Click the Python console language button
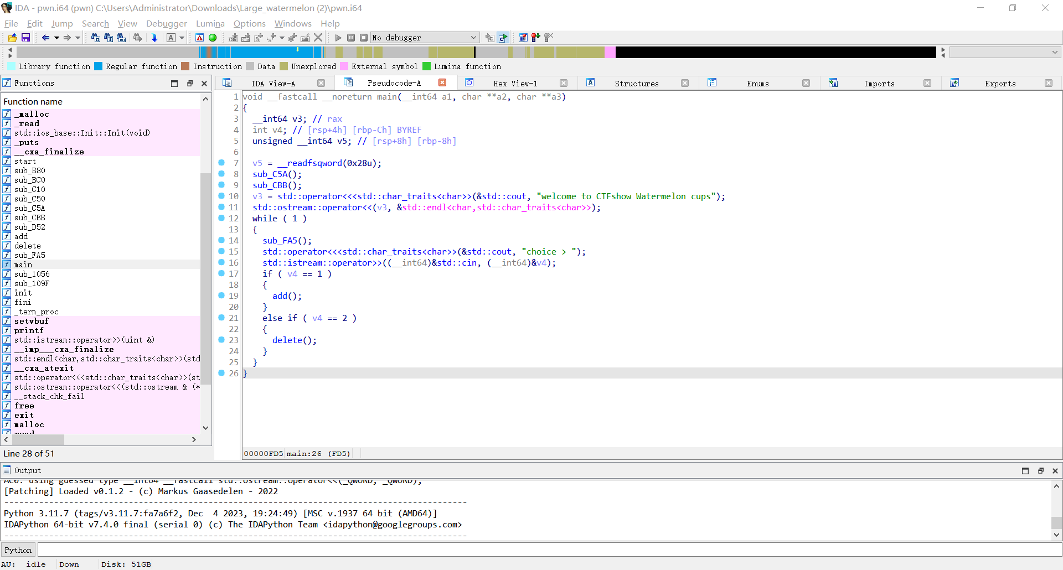The height and width of the screenshot is (570, 1063). (x=18, y=550)
